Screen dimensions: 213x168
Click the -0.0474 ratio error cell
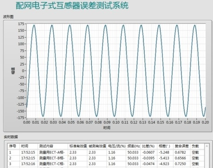point(148,164)
